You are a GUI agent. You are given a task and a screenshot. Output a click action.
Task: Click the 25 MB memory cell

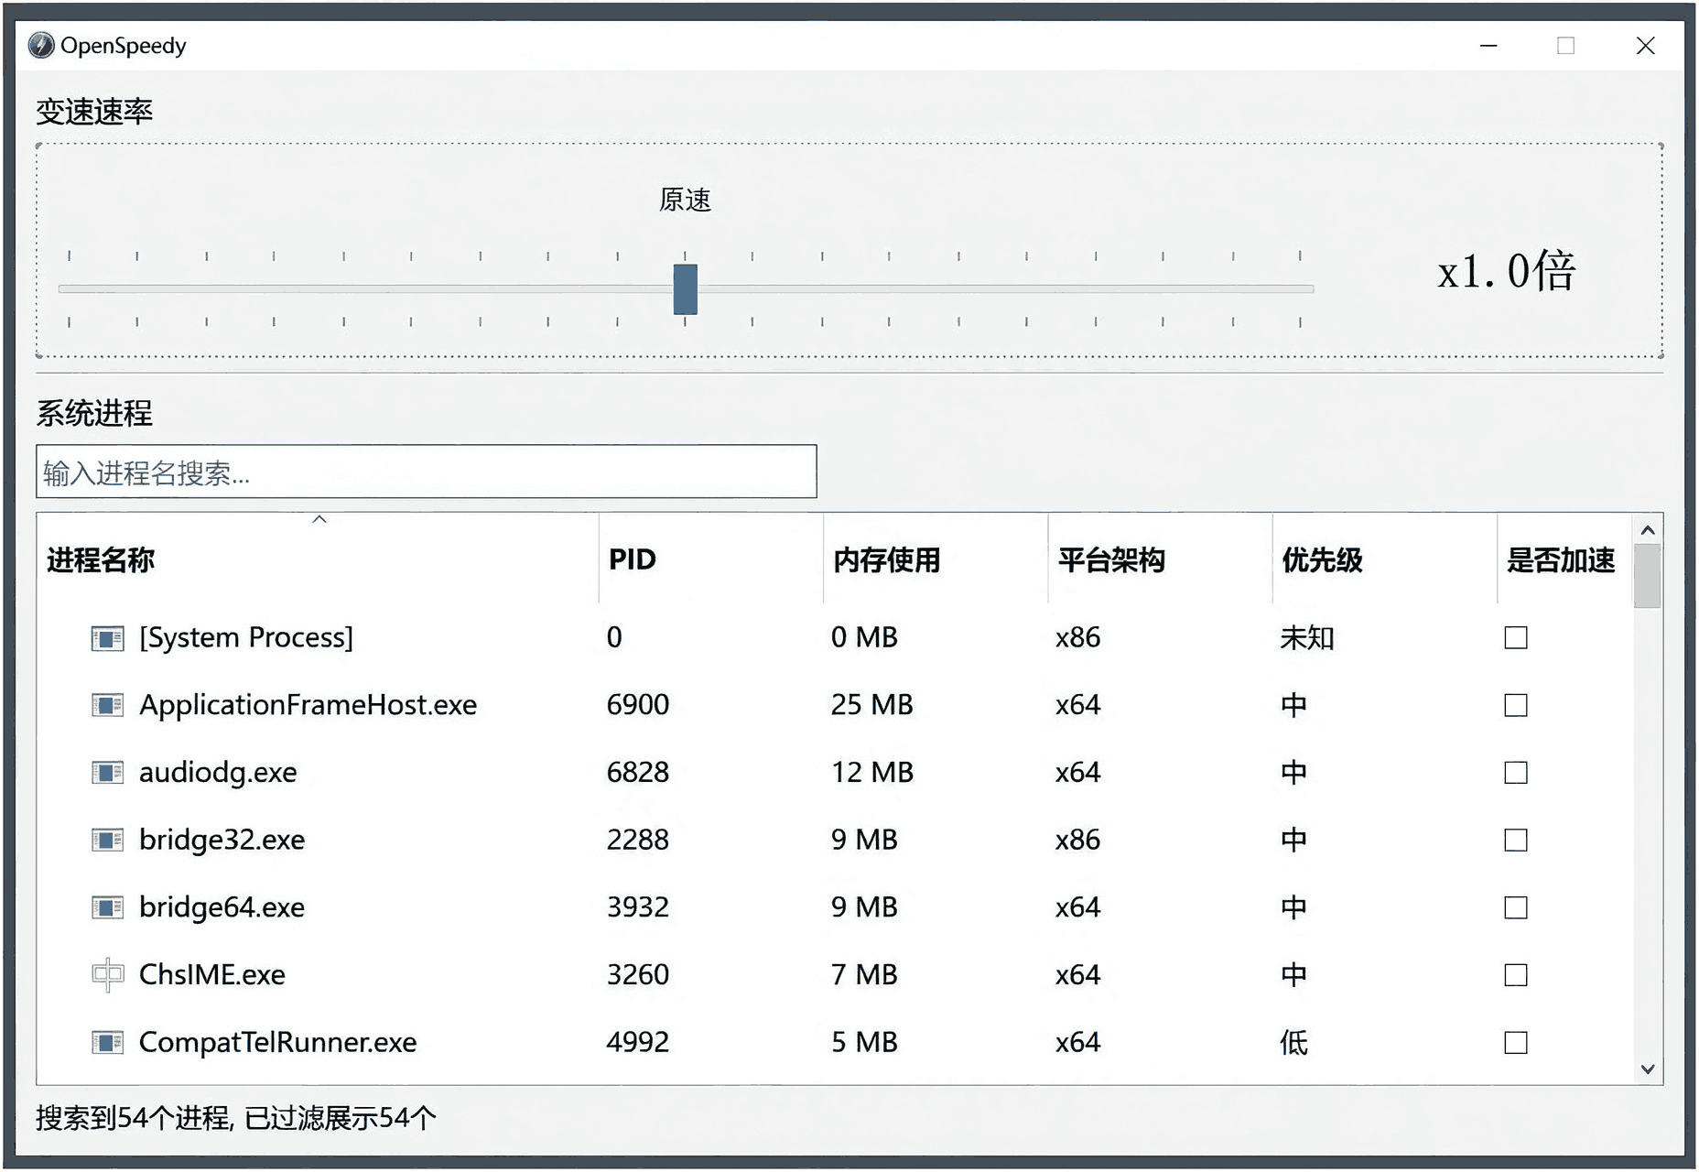tap(871, 705)
